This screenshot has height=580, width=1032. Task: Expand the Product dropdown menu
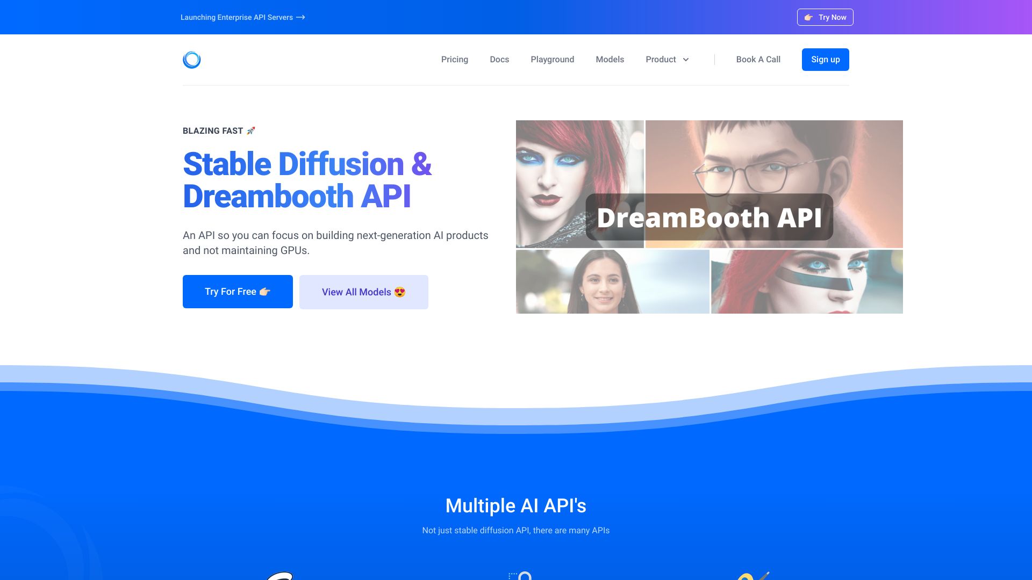[x=667, y=60]
